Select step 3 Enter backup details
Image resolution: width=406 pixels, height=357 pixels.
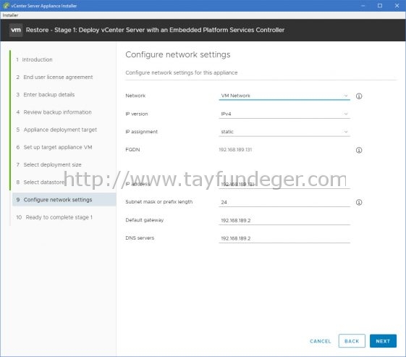46,95
